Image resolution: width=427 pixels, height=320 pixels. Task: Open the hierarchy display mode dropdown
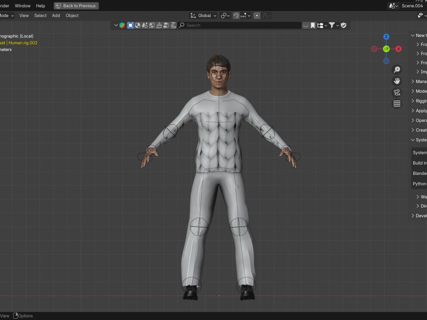click(322, 25)
